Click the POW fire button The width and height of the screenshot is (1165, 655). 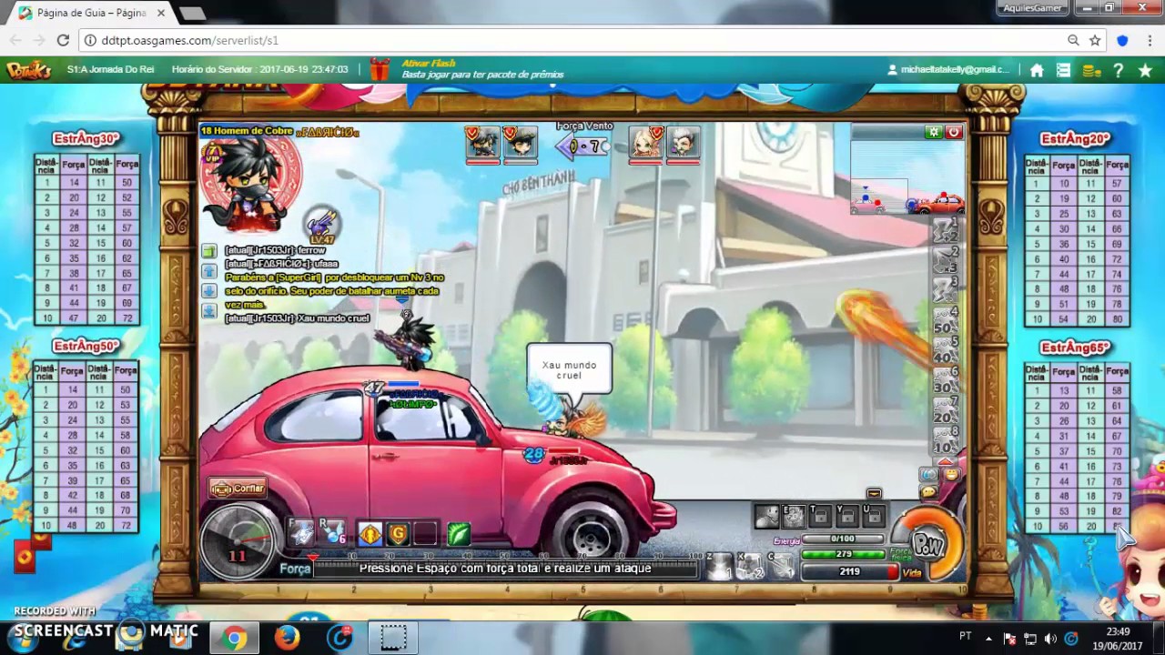[927, 544]
